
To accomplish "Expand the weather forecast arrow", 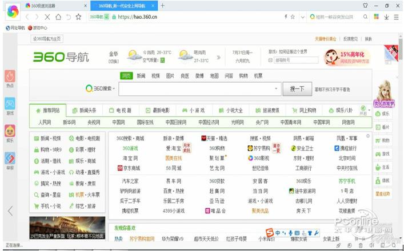I will tap(218, 57).
